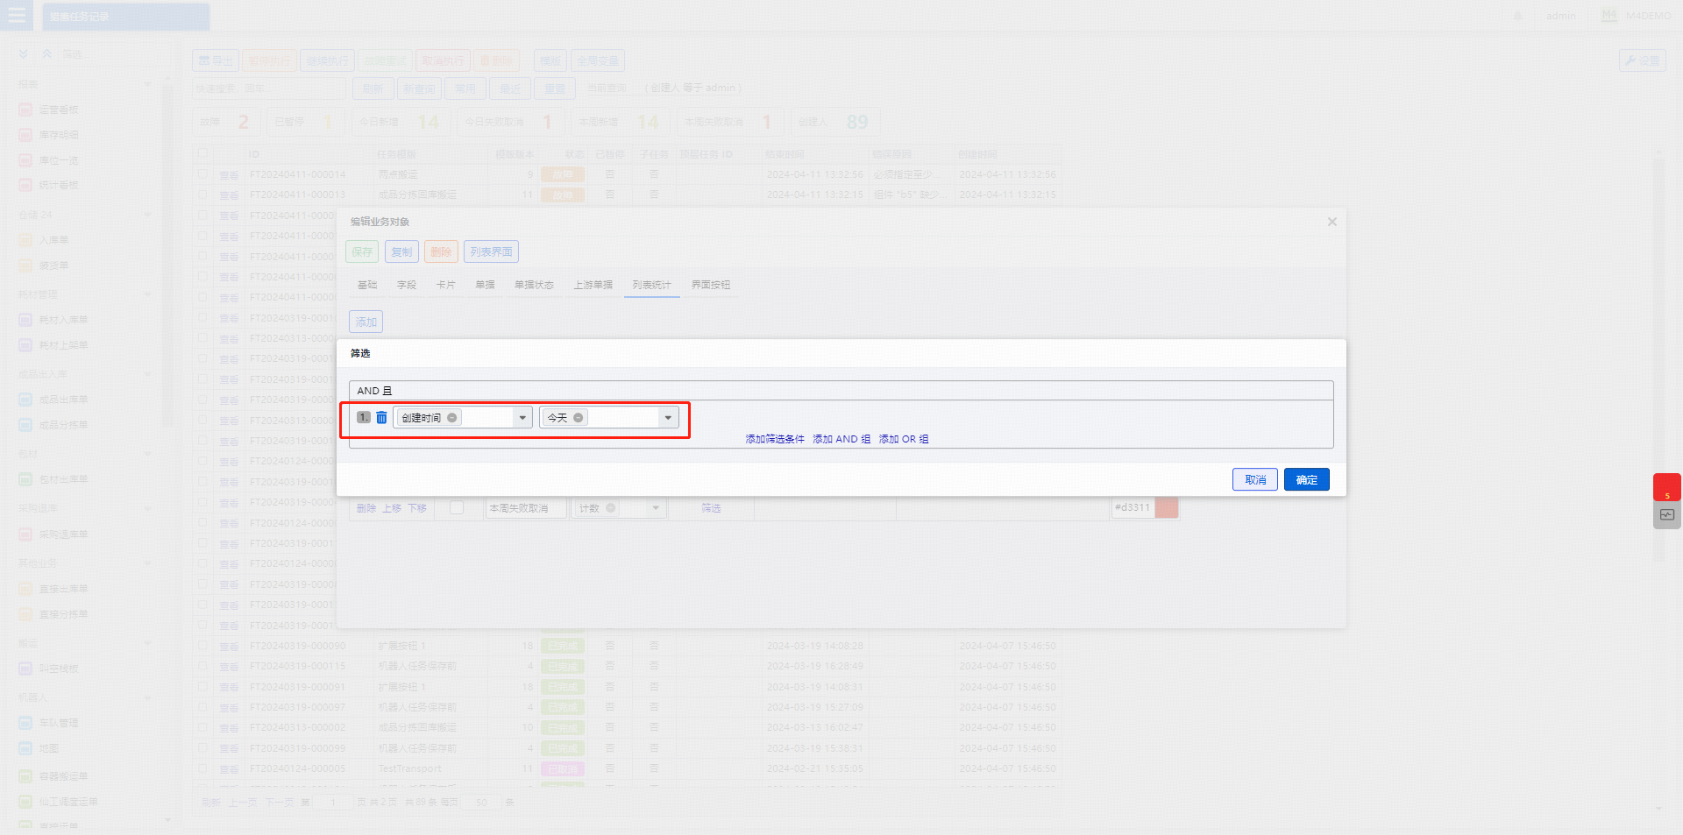Switch to the 基础 tab
The height and width of the screenshot is (835, 1683).
click(367, 285)
